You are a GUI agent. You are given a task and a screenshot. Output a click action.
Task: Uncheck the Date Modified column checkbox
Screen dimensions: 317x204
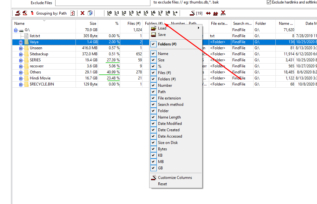154,124
